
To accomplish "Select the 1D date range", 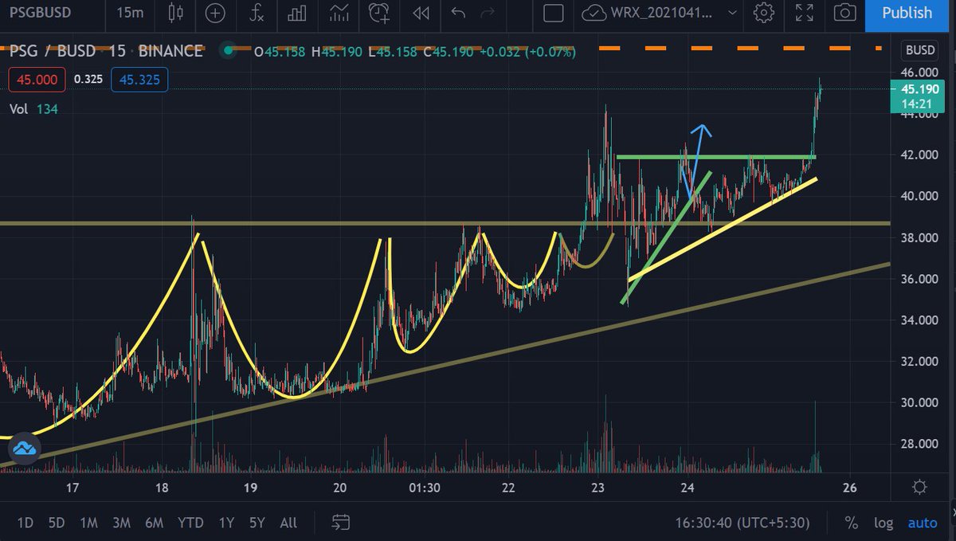I will coord(25,523).
